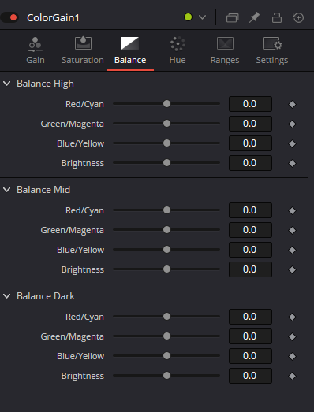Click the Balance Dark Blue/Yellow slider handle
The width and height of the screenshot is (314, 412).
click(166, 356)
